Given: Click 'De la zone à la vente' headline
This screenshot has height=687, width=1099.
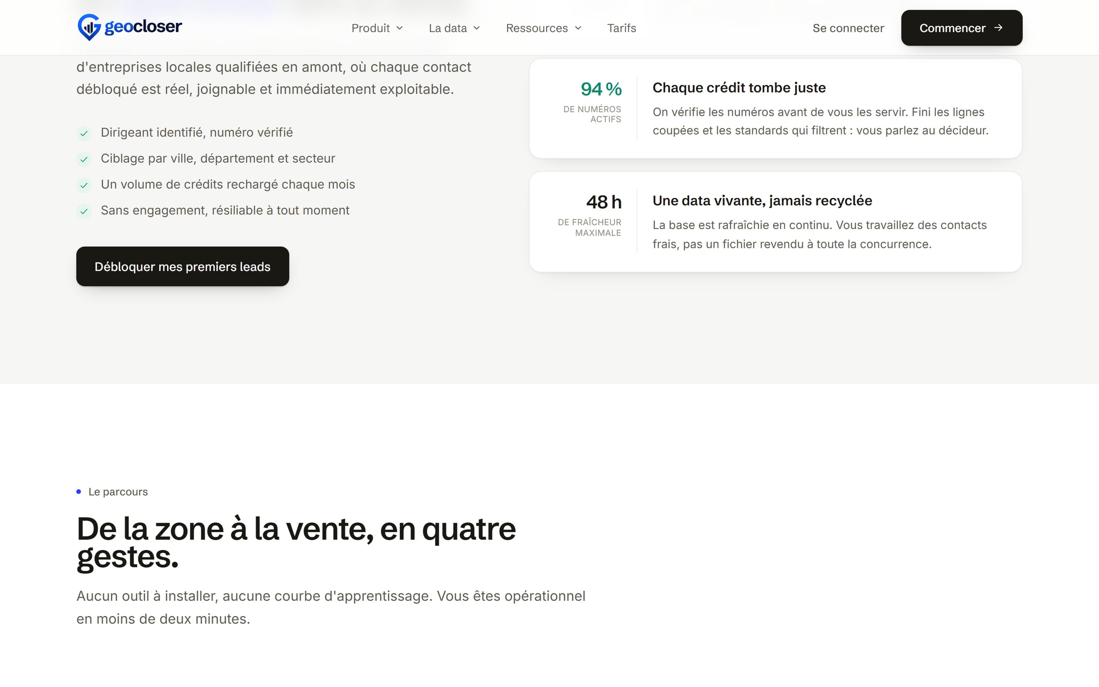Looking at the screenshot, I should 296,543.
